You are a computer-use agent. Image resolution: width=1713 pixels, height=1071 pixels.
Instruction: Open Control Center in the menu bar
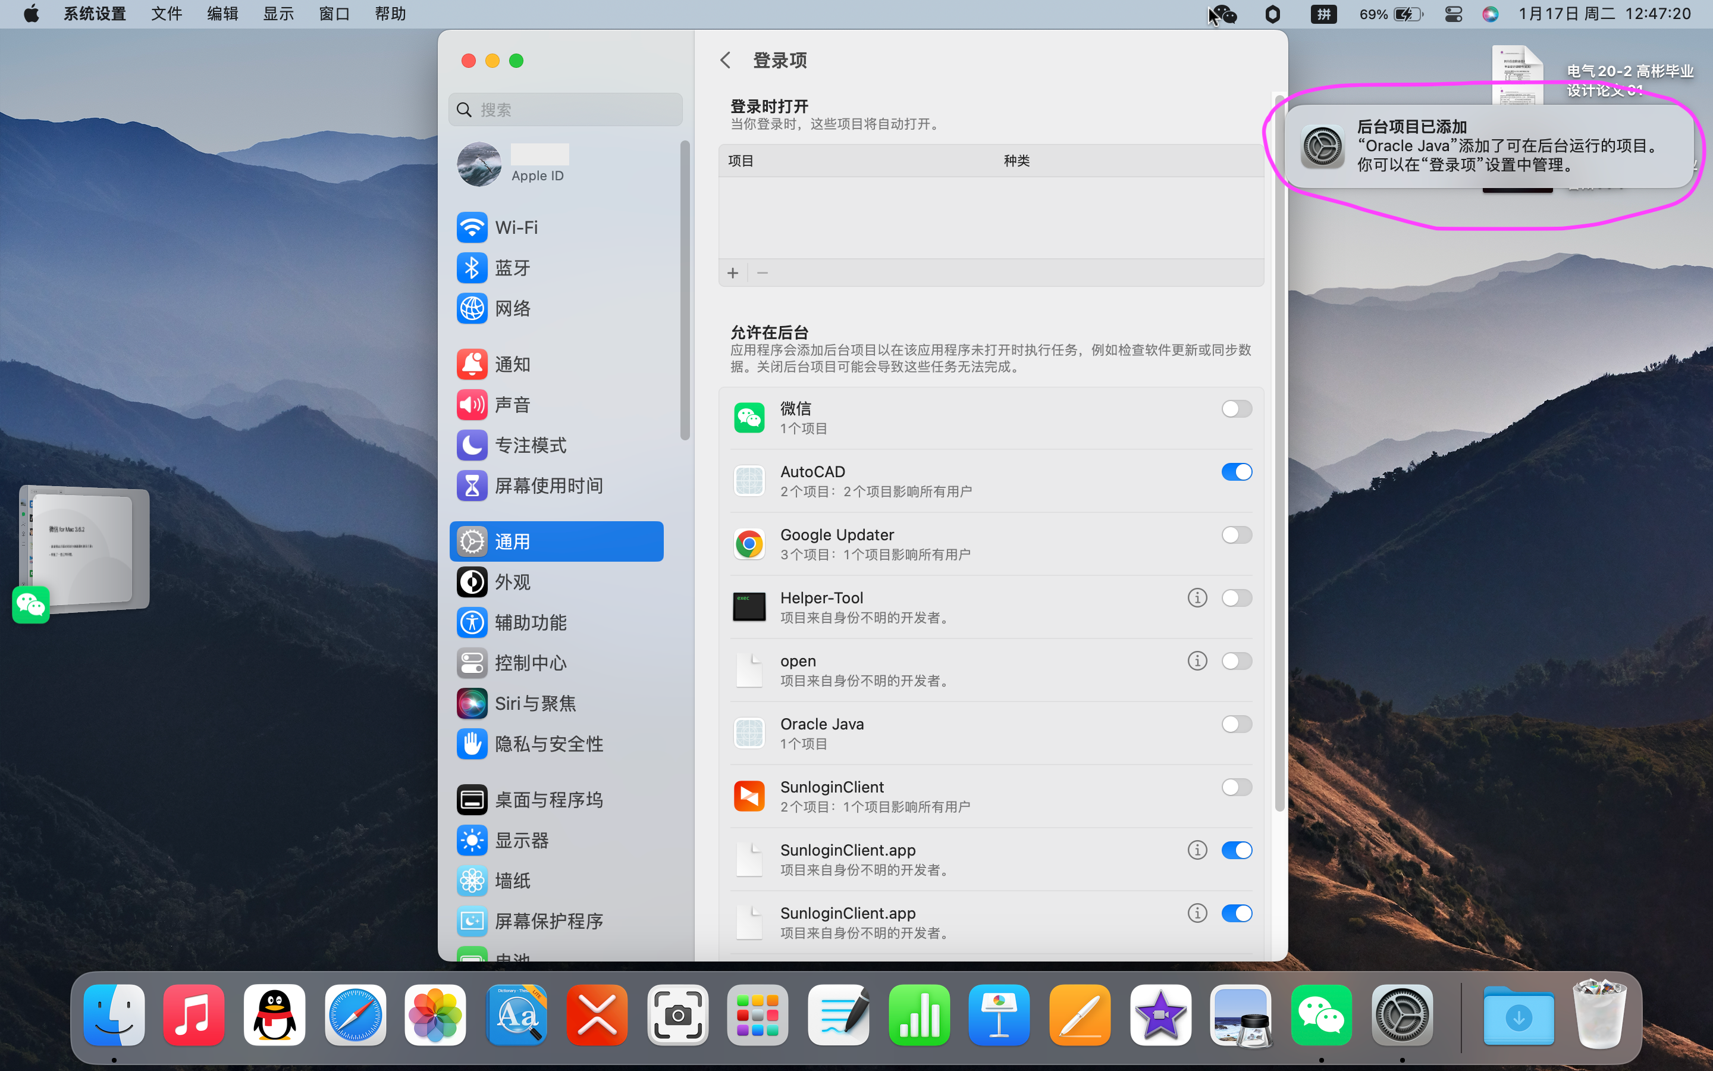click(x=1453, y=14)
